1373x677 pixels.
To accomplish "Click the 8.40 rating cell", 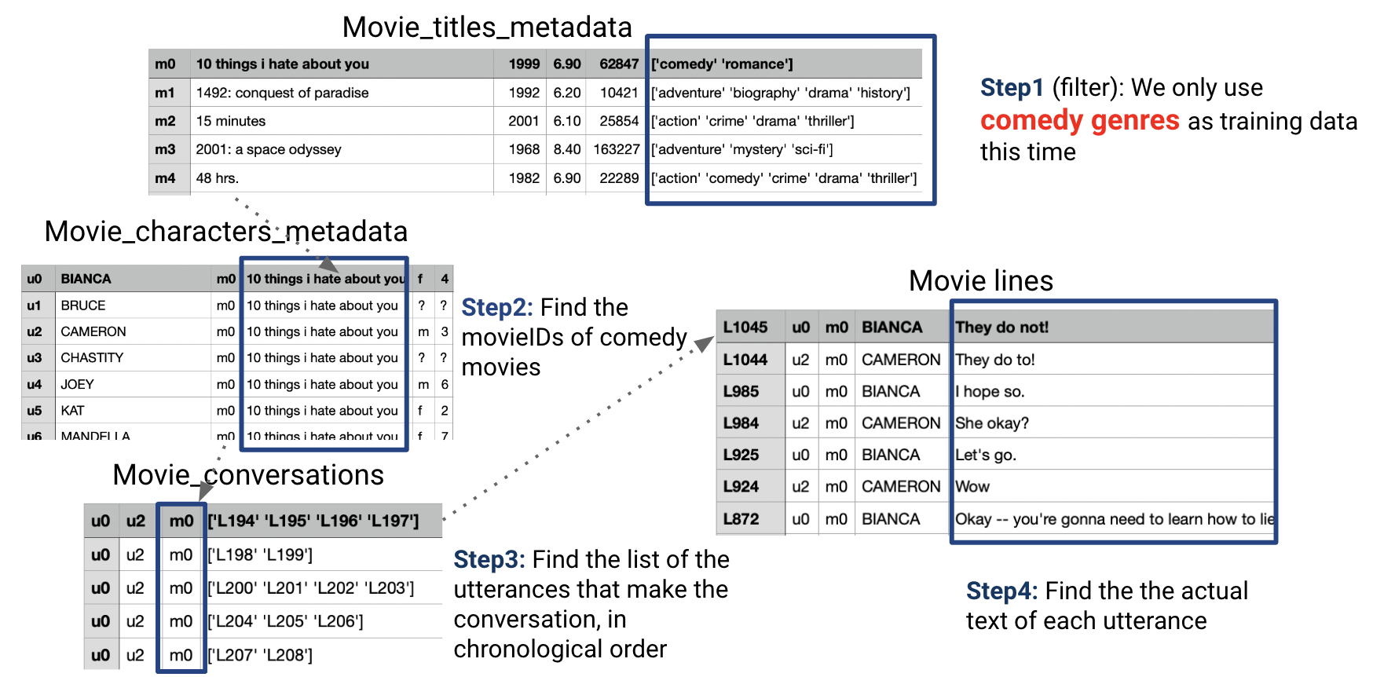I will click(566, 149).
